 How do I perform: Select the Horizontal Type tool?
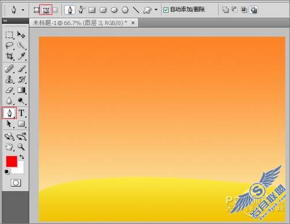click(x=21, y=113)
